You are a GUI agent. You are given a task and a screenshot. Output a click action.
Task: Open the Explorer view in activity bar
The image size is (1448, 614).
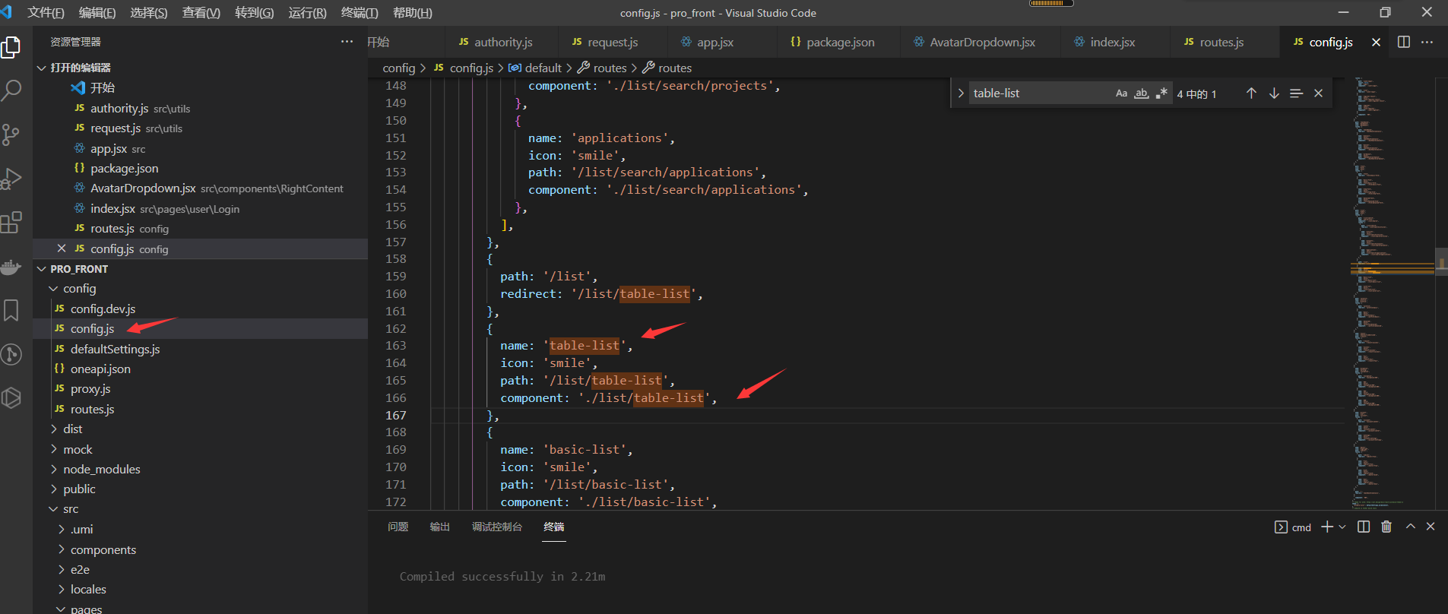coord(11,47)
